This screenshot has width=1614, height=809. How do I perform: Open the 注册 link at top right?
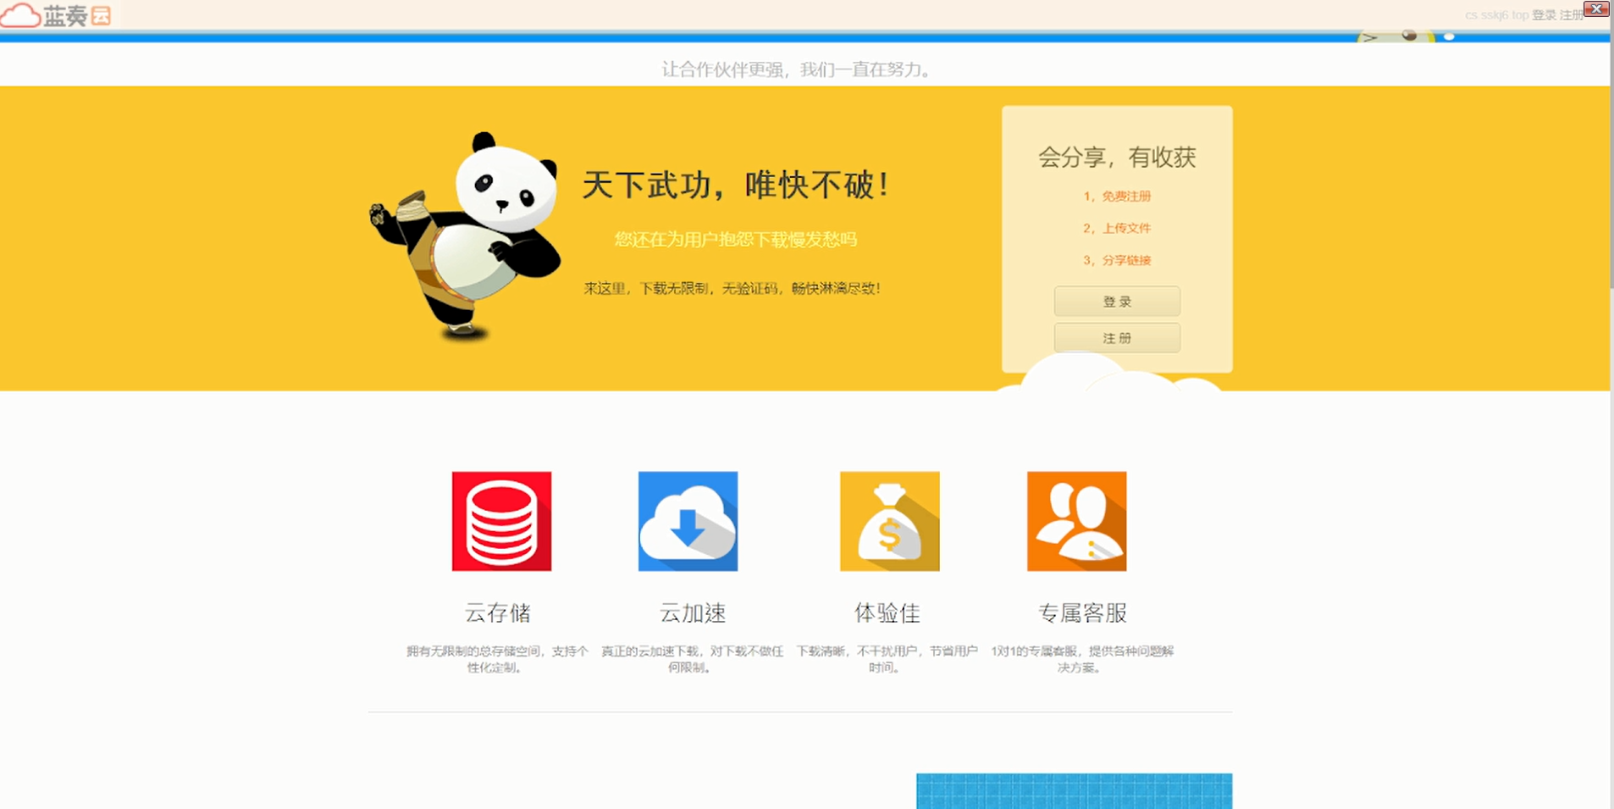click(1573, 14)
